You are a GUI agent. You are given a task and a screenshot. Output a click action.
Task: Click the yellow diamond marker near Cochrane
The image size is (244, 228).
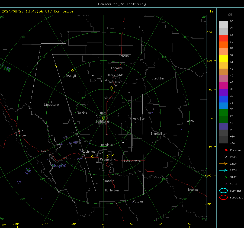pyautogui.click(x=93, y=156)
